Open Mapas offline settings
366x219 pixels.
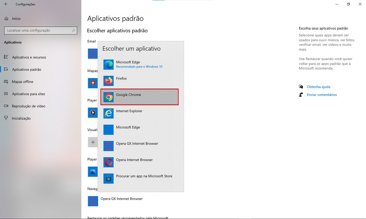click(x=22, y=82)
